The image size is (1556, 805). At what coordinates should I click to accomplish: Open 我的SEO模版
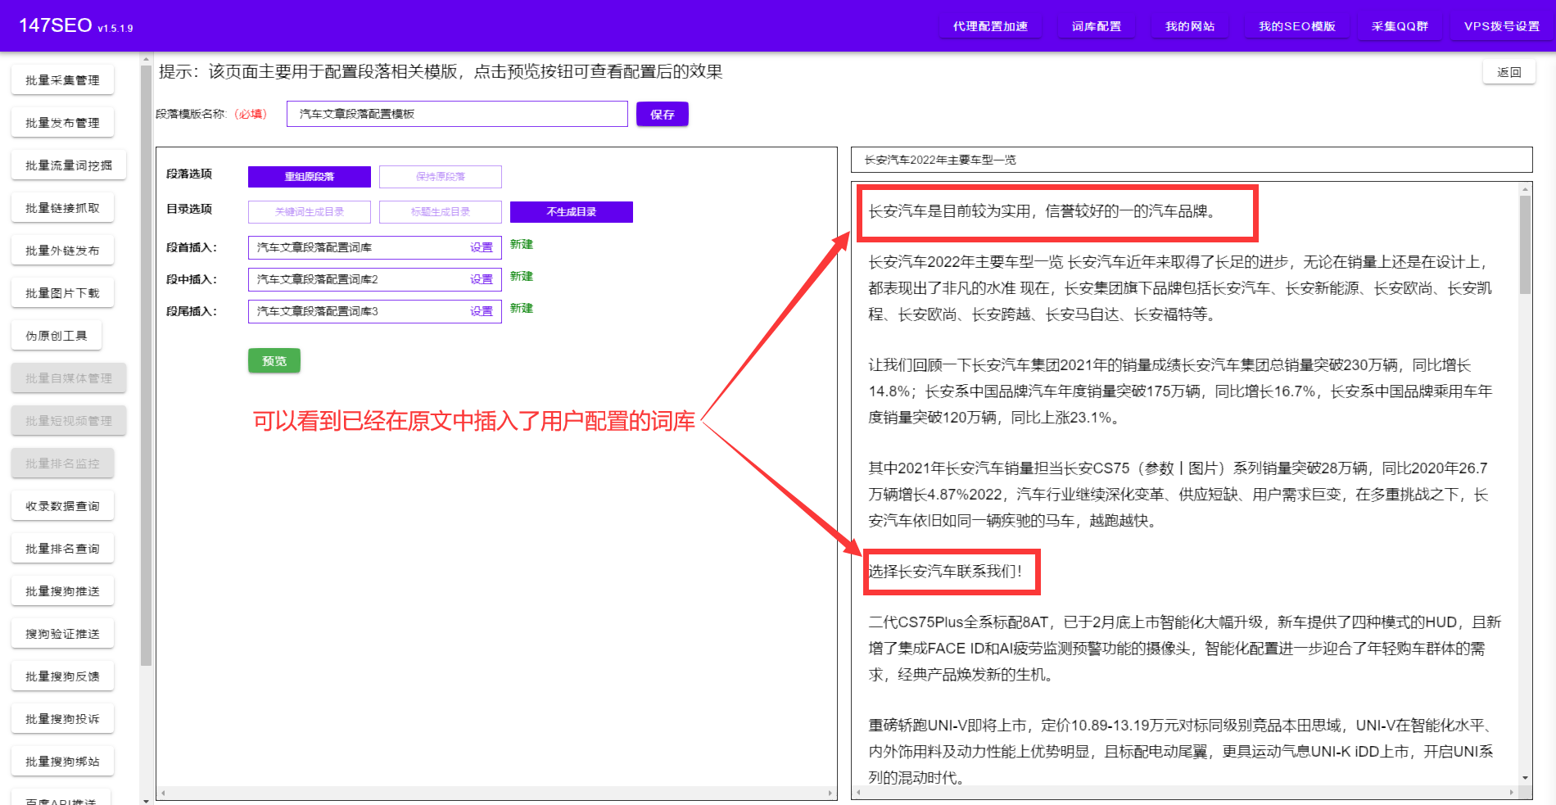pyautogui.click(x=1296, y=26)
